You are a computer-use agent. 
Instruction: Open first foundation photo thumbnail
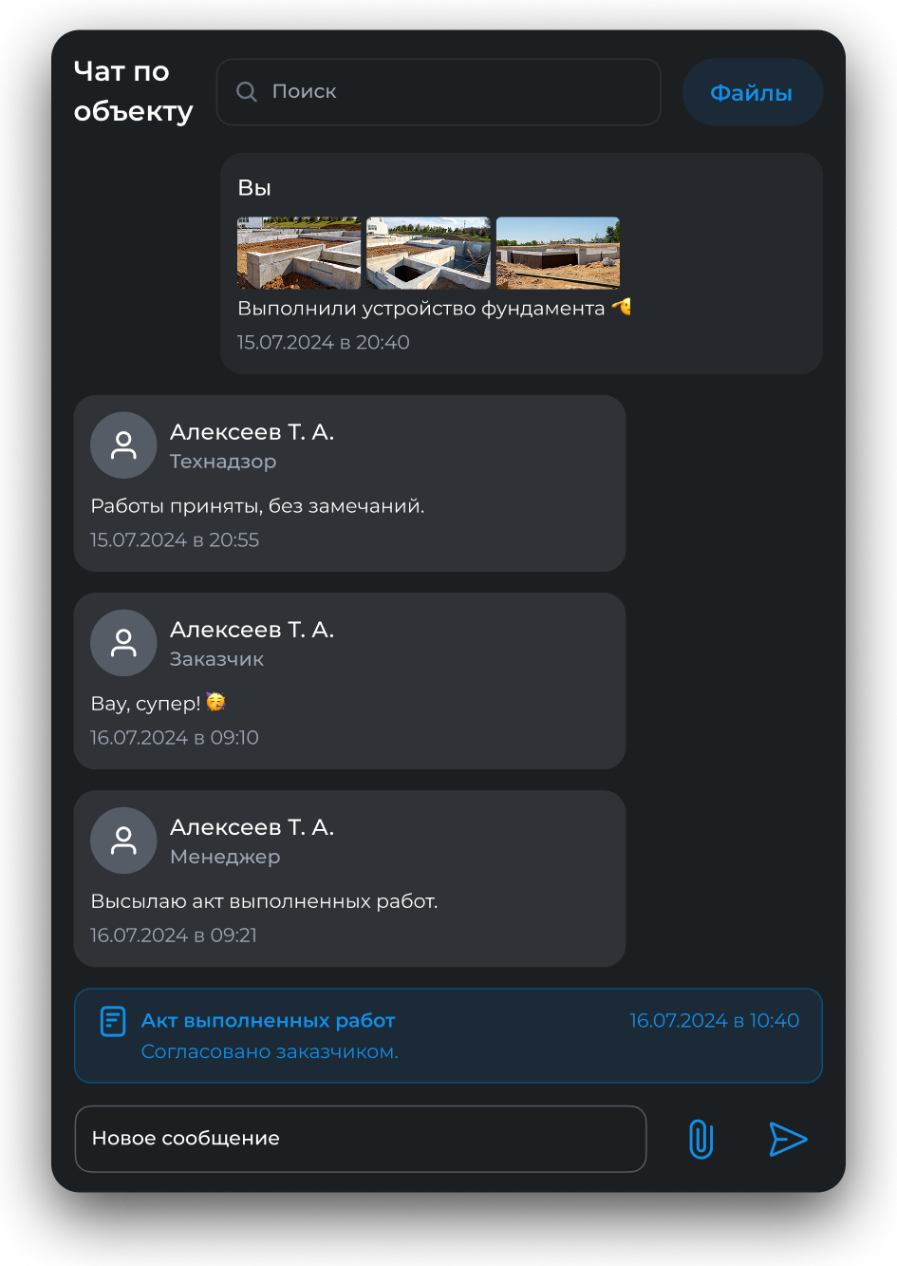point(299,253)
